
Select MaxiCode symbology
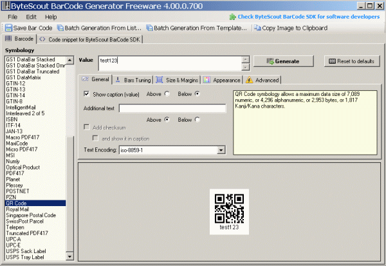pos(17,143)
